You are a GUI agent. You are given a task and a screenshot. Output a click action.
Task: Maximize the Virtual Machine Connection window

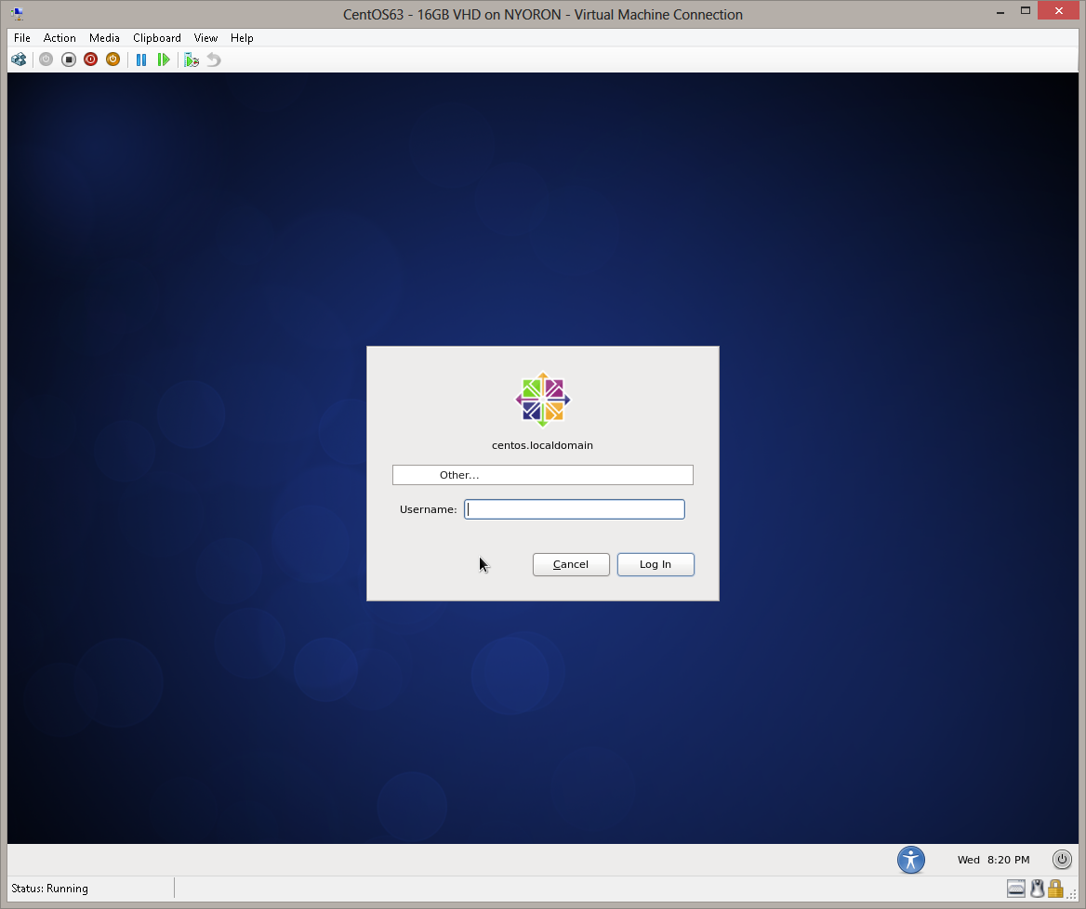tap(1026, 10)
